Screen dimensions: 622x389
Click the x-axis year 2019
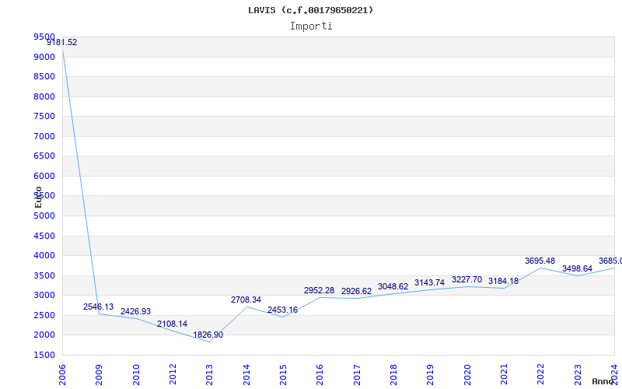[x=431, y=375]
